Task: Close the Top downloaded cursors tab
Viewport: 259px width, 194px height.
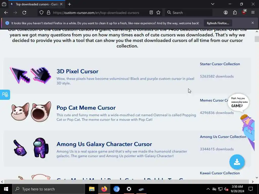Action: pyautogui.click(x=61, y=4)
